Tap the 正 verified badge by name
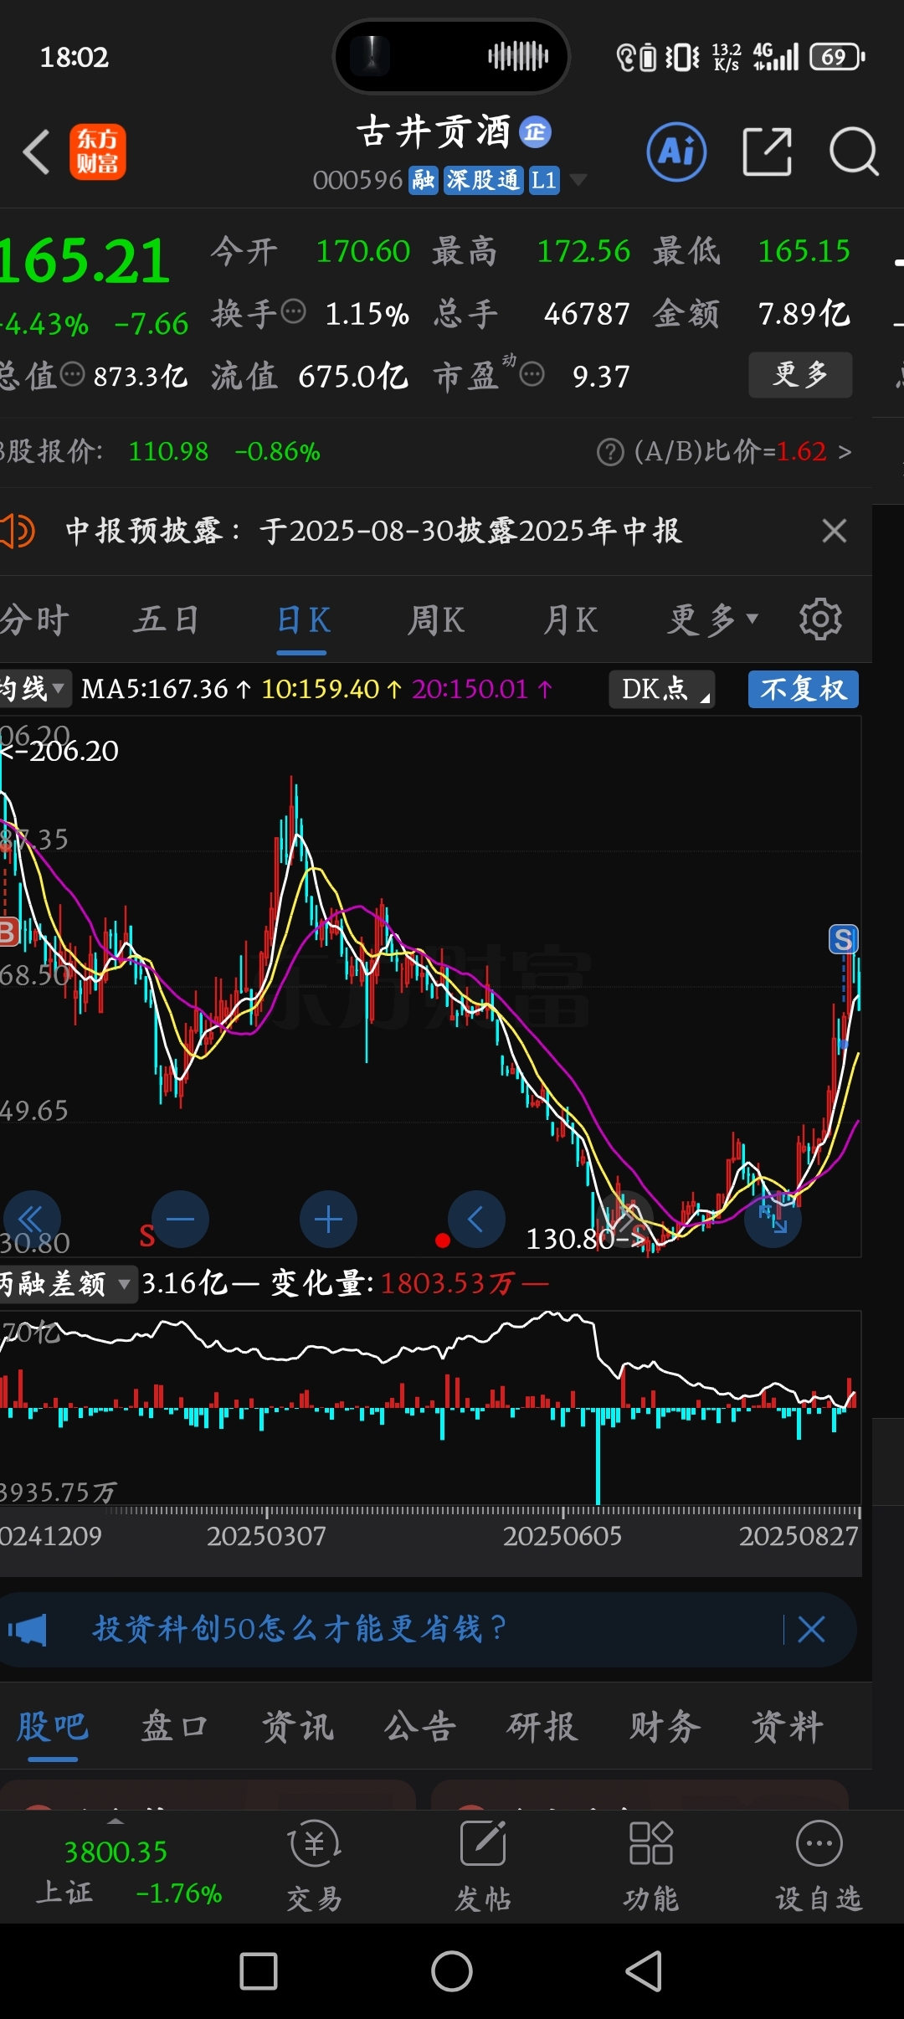Screen dimensions: 904x2019 tap(535, 132)
